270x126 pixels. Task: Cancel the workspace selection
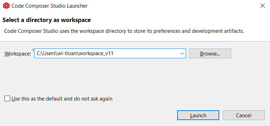[243, 115]
